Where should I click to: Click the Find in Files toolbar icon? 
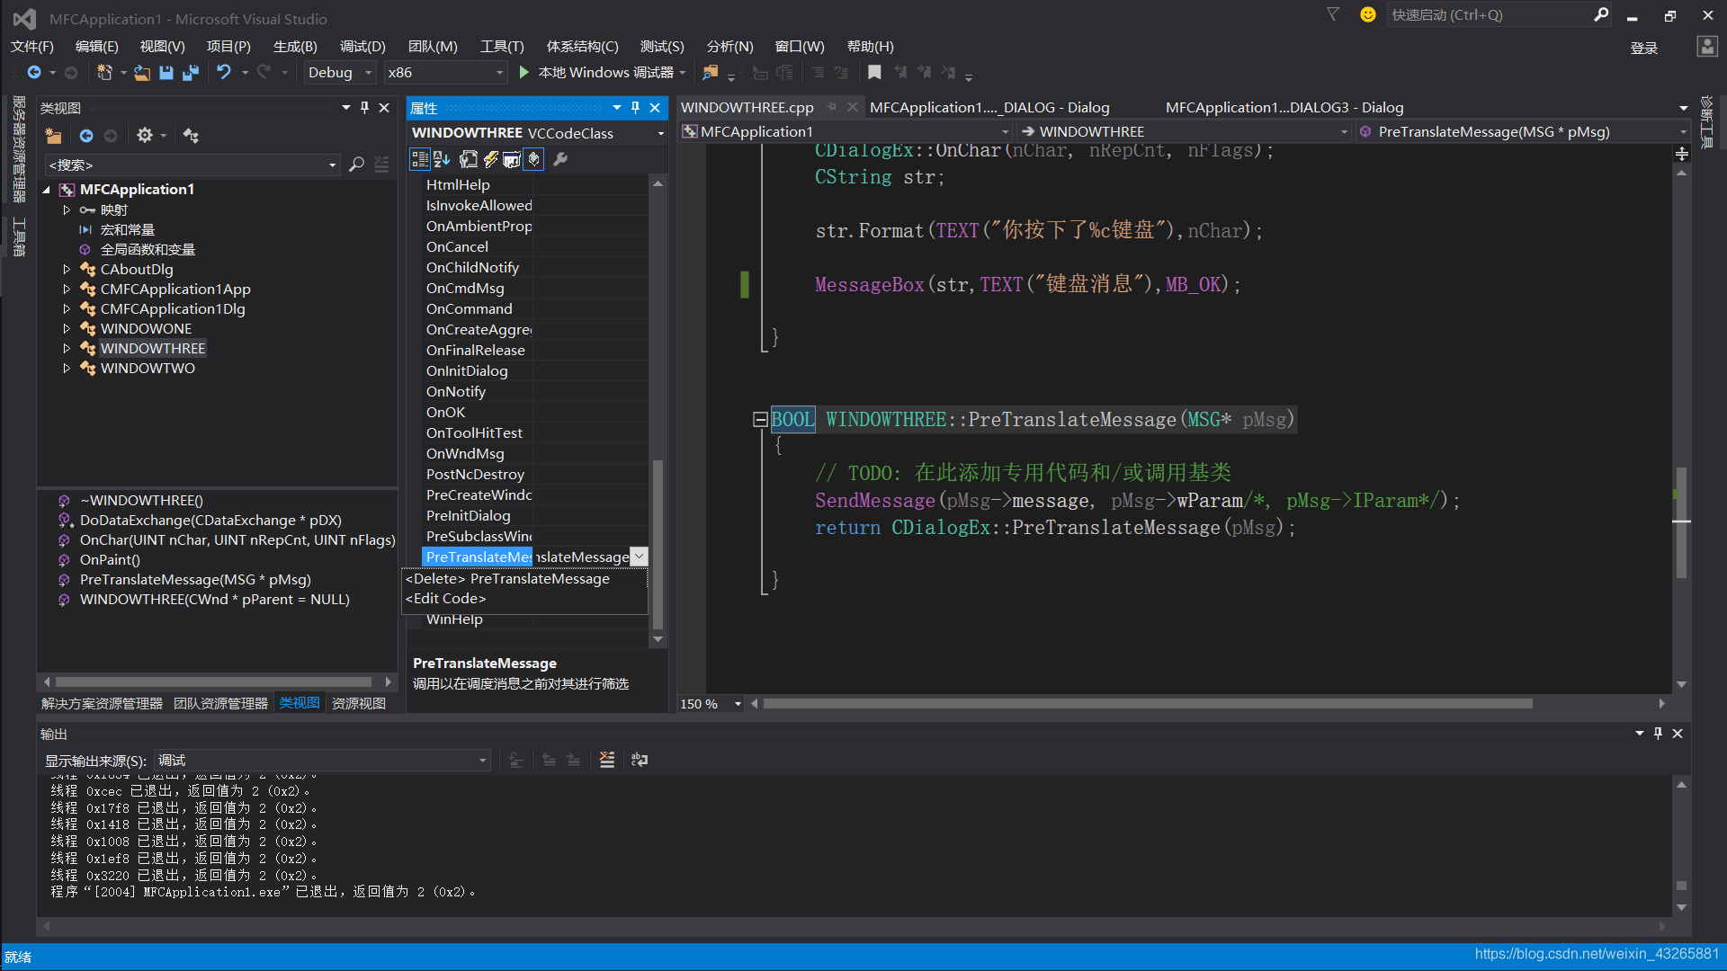click(x=711, y=72)
